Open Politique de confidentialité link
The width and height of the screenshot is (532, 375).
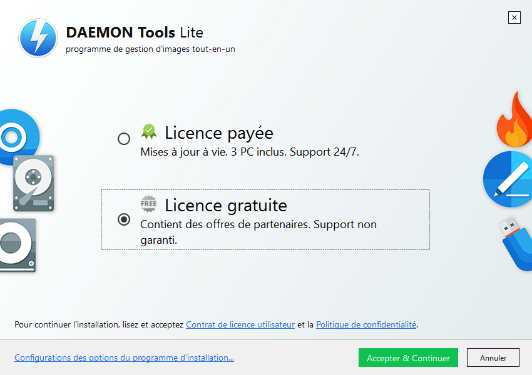(366, 324)
